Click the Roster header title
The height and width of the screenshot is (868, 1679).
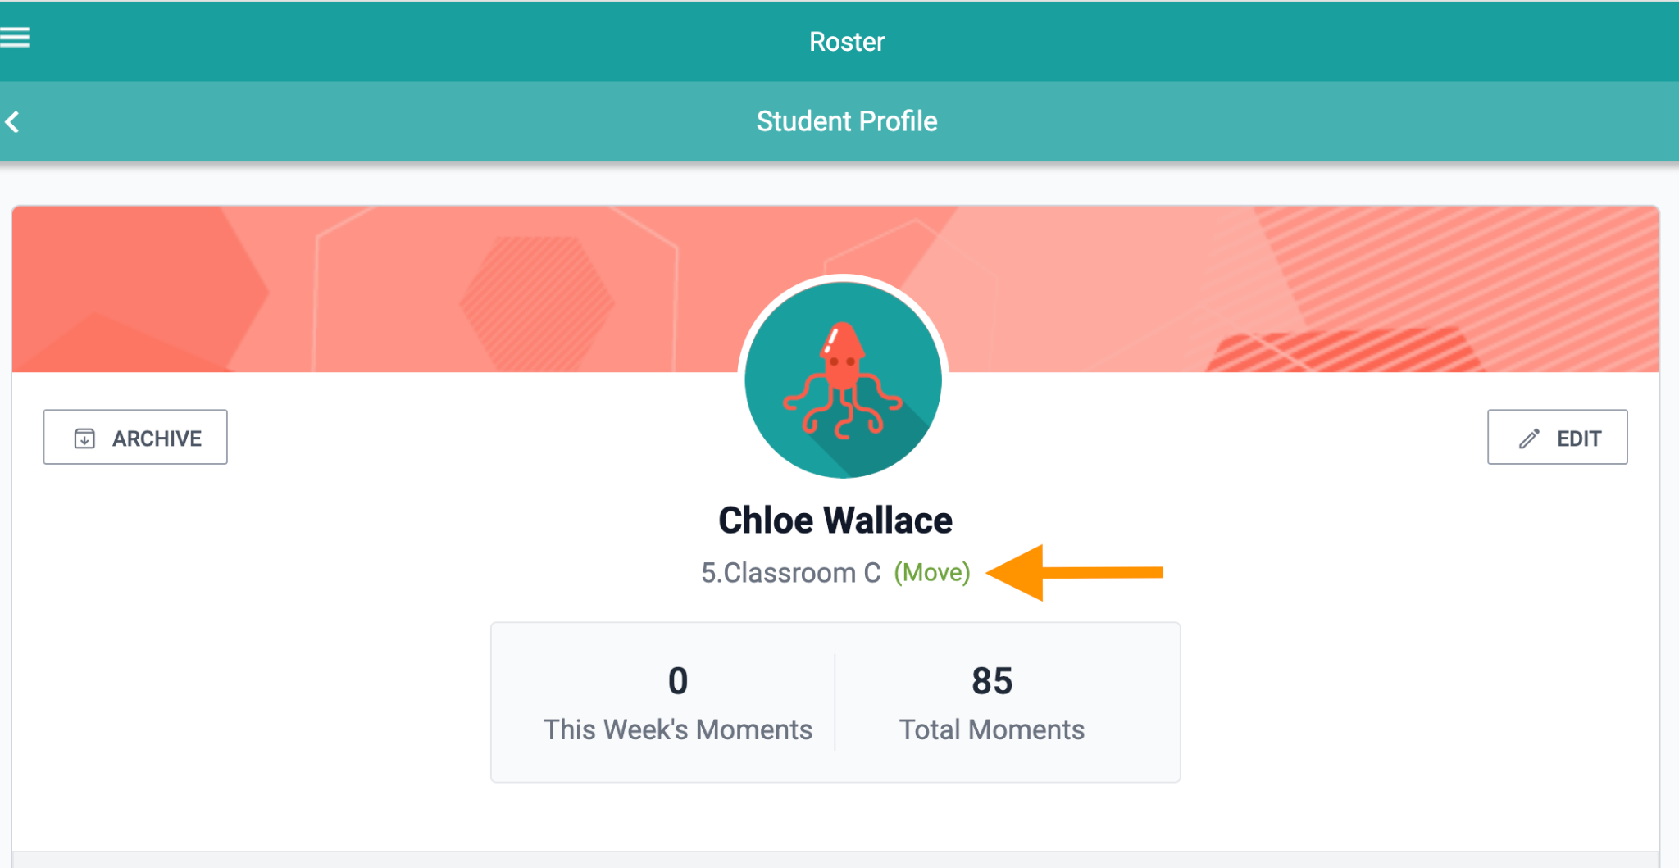847,42
